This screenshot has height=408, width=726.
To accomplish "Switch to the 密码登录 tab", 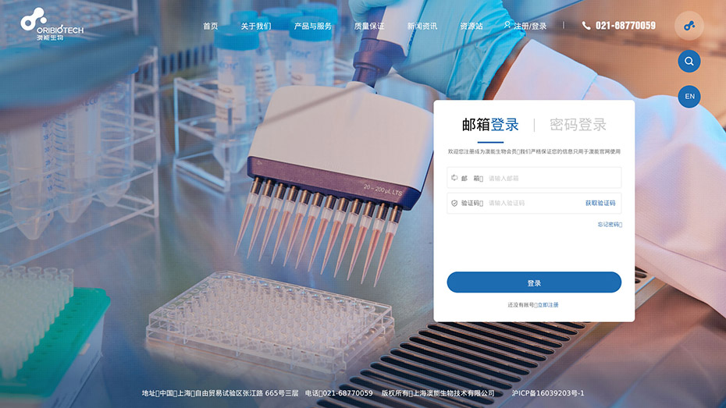I will [578, 125].
